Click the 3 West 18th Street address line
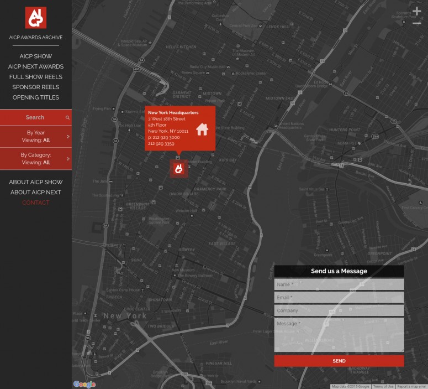 point(166,119)
